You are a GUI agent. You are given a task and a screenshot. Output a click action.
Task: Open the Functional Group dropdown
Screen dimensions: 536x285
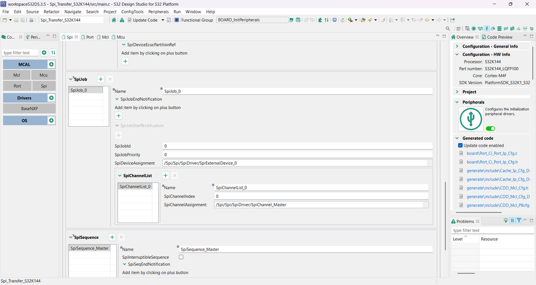point(252,20)
